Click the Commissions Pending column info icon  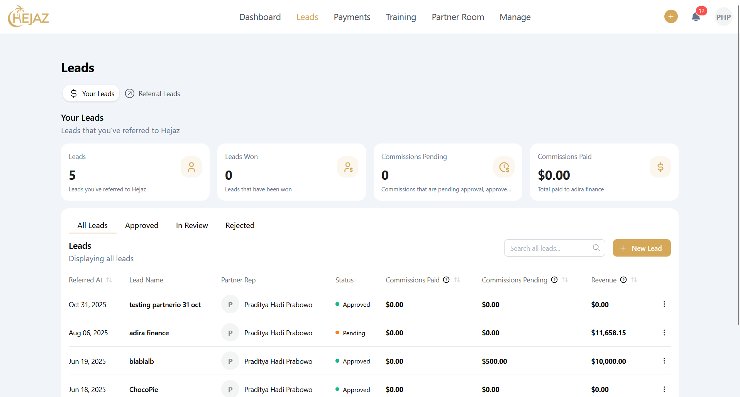click(x=554, y=280)
